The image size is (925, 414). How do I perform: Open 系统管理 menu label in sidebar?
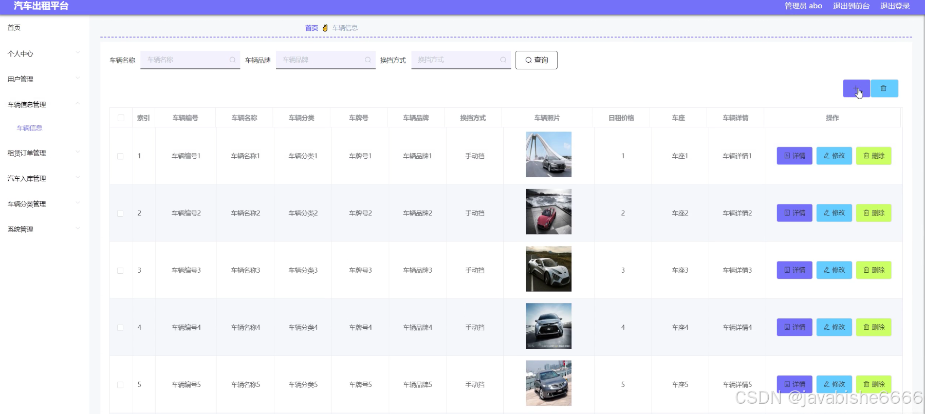click(20, 230)
